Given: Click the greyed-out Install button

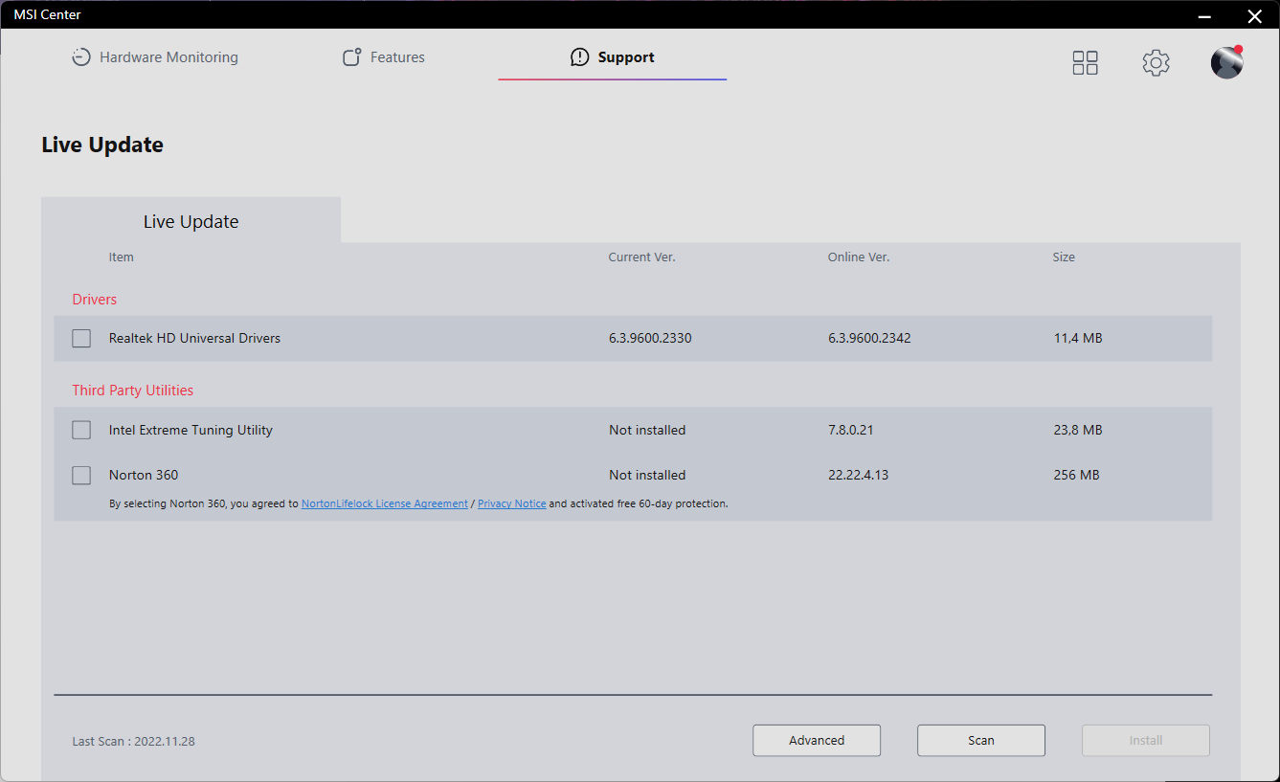Looking at the screenshot, I should click(1146, 740).
